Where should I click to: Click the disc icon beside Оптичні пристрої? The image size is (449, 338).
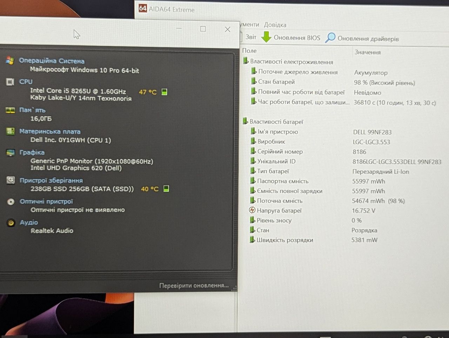[x=11, y=201]
